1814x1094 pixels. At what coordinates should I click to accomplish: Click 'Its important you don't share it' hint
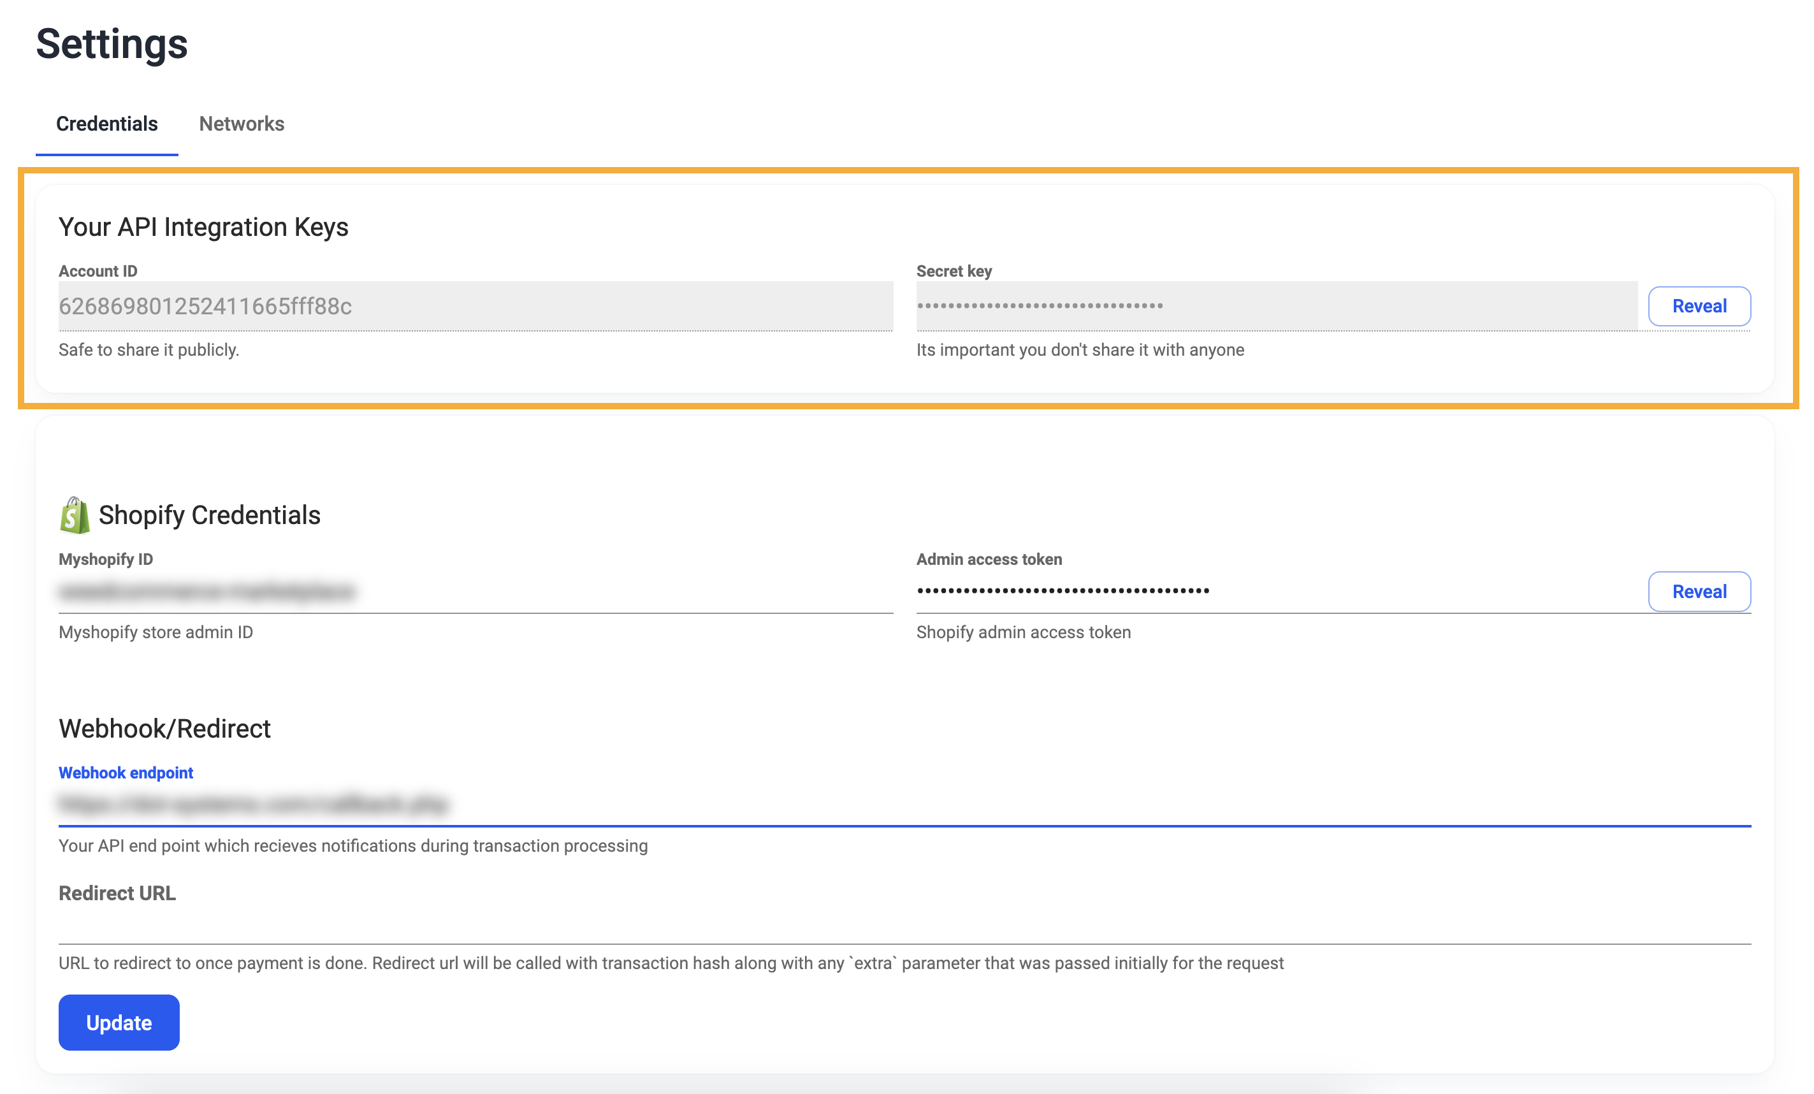(1080, 350)
